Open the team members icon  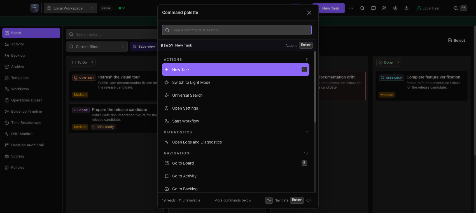[384, 8]
